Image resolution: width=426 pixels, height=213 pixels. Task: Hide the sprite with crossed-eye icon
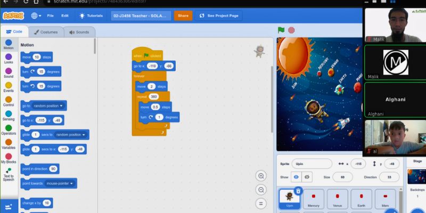click(x=307, y=177)
